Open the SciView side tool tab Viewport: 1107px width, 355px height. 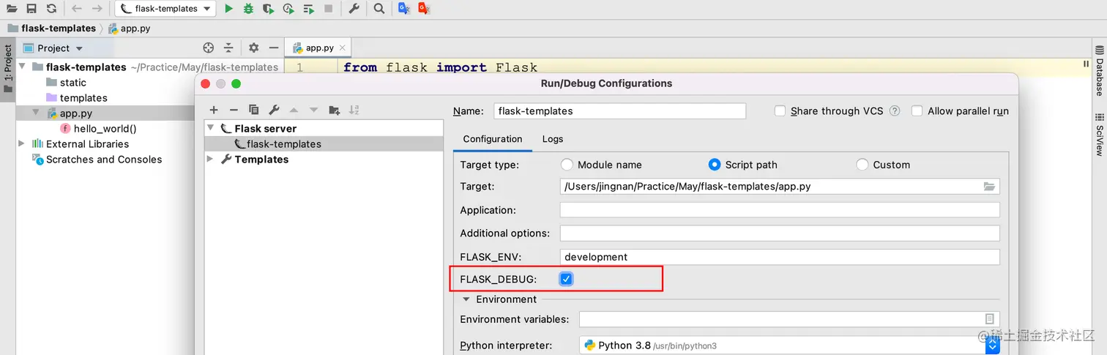click(1099, 134)
